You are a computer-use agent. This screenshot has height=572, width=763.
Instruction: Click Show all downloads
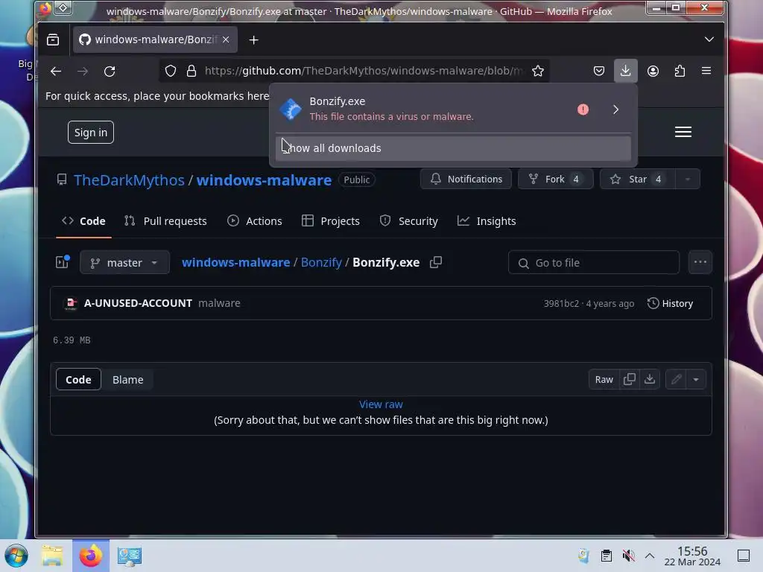[453, 148]
